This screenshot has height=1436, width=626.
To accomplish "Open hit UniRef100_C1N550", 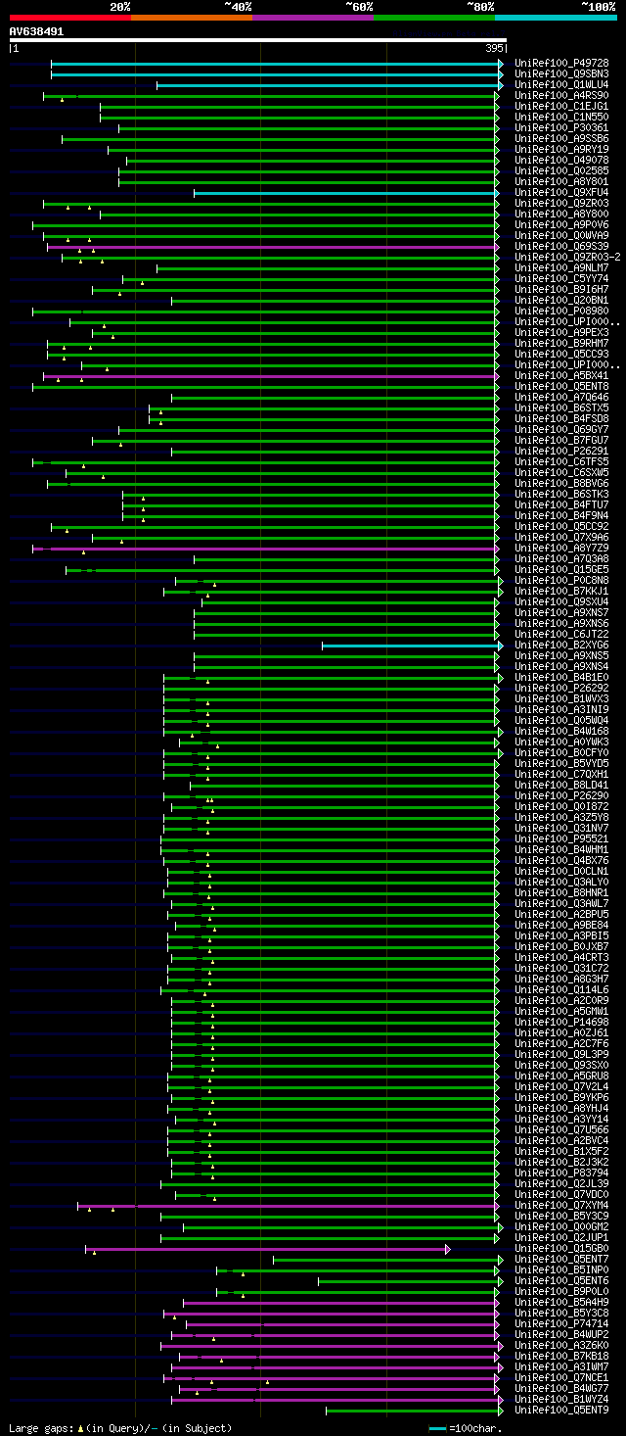I will pos(561,117).
